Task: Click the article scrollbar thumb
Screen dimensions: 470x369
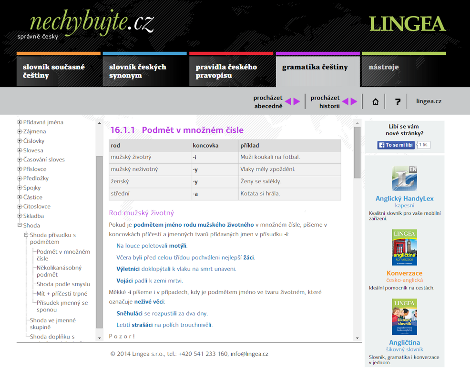Action: 357,152
